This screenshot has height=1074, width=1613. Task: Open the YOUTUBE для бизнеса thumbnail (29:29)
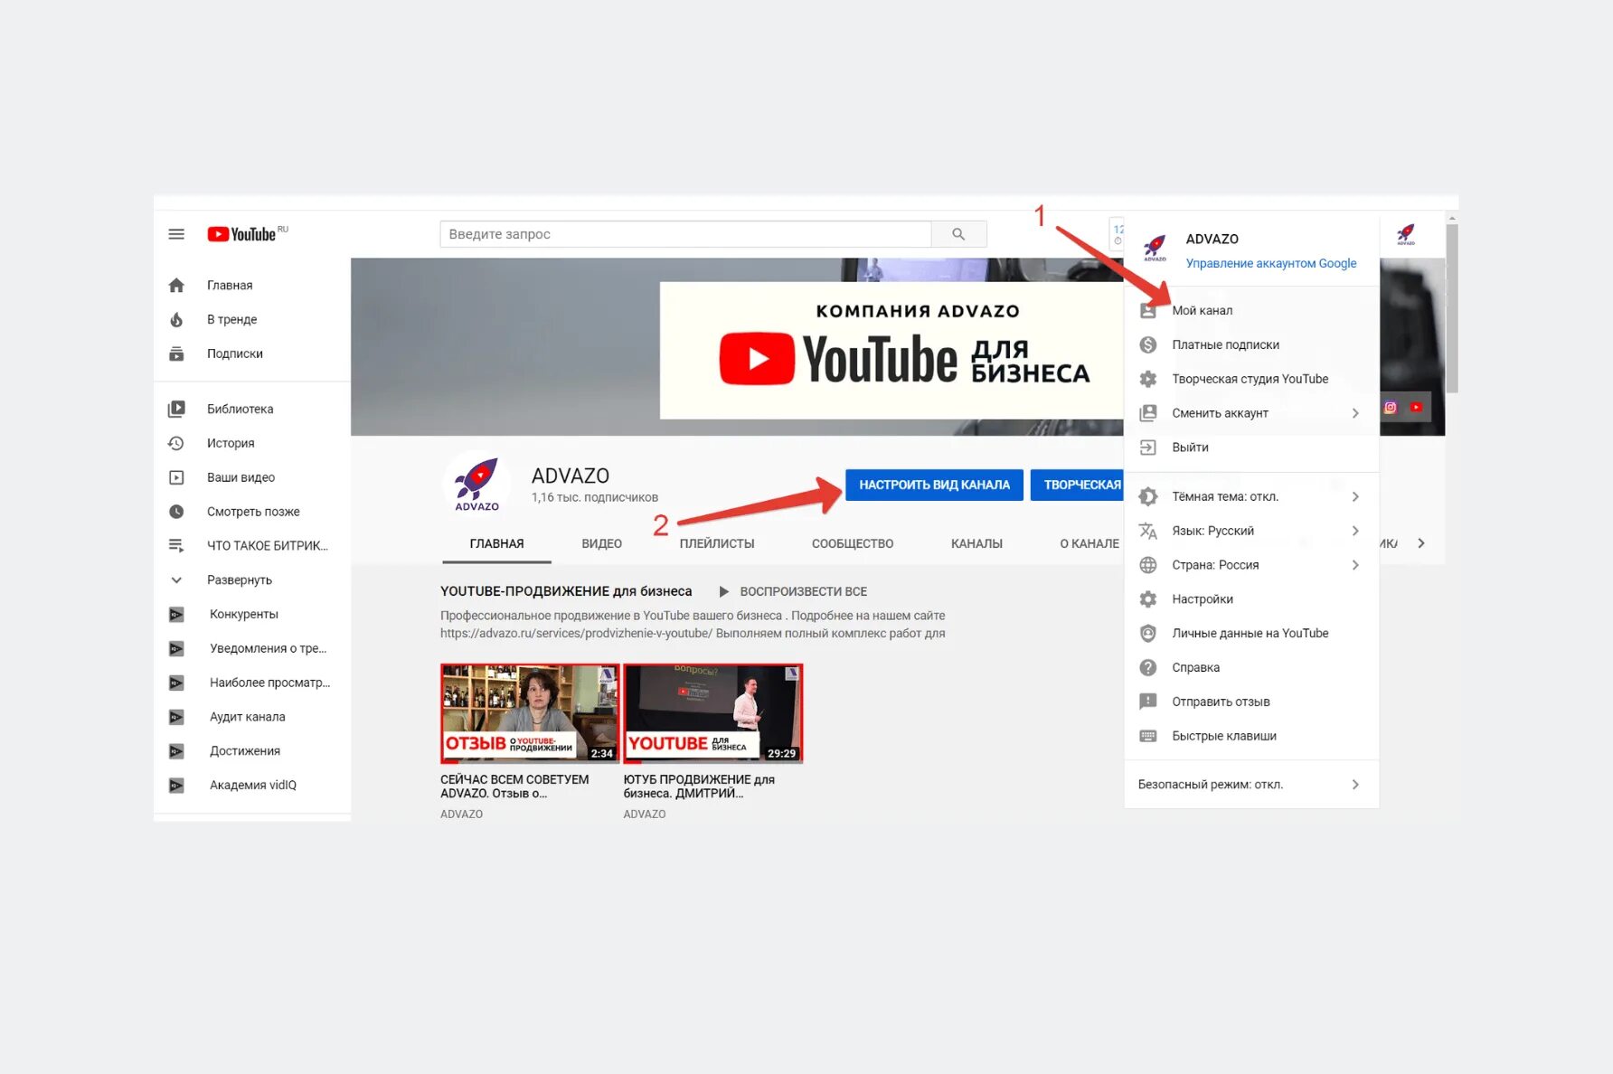(x=712, y=713)
